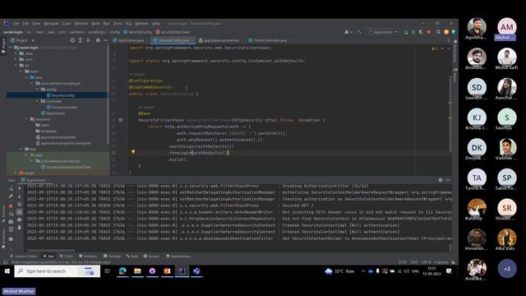
Task: Click the camera thread dump icon
Action: click(x=11, y=221)
